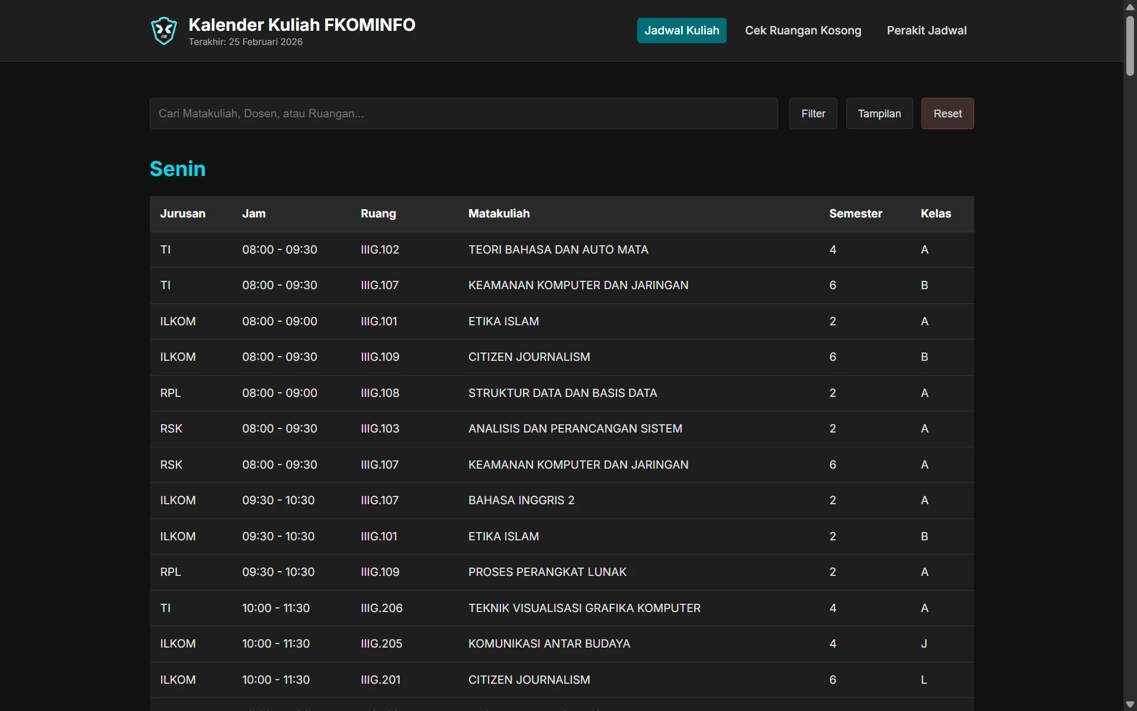The image size is (1137, 711).
Task: Switch to Cek Ruangan Kosong tab
Action: tap(803, 30)
